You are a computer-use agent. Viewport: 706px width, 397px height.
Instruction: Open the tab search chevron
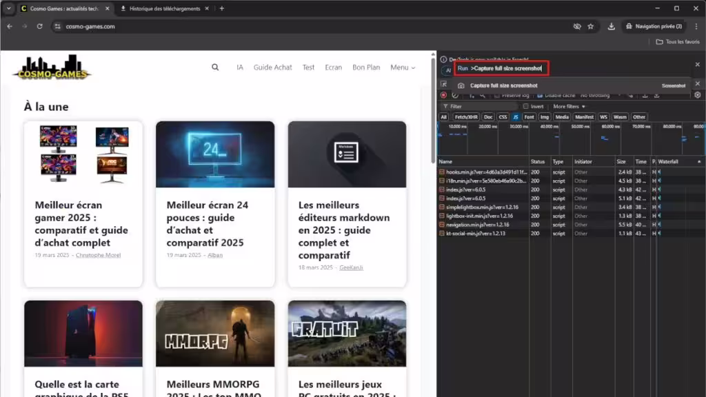point(8,8)
